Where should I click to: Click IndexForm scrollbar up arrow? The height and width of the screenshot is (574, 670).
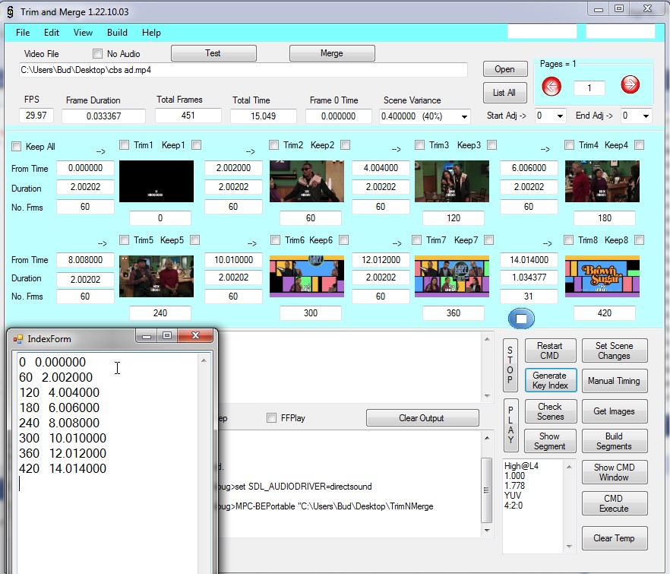pos(204,360)
